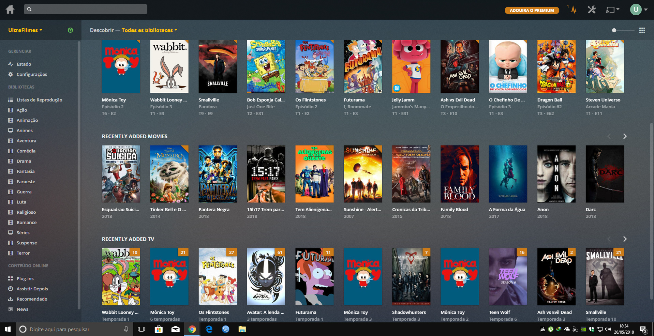Open File Explorer from taskbar
Image resolution: width=654 pixels, height=336 pixels.
tap(242, 329)
